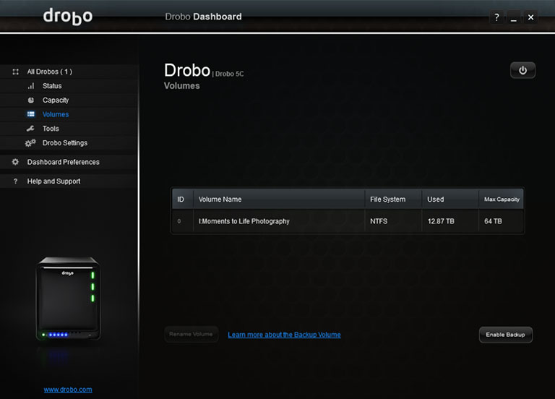The width and height of the screenshot is (555, 399).
Task: Click the ID column header
Action: coord(183,199)
